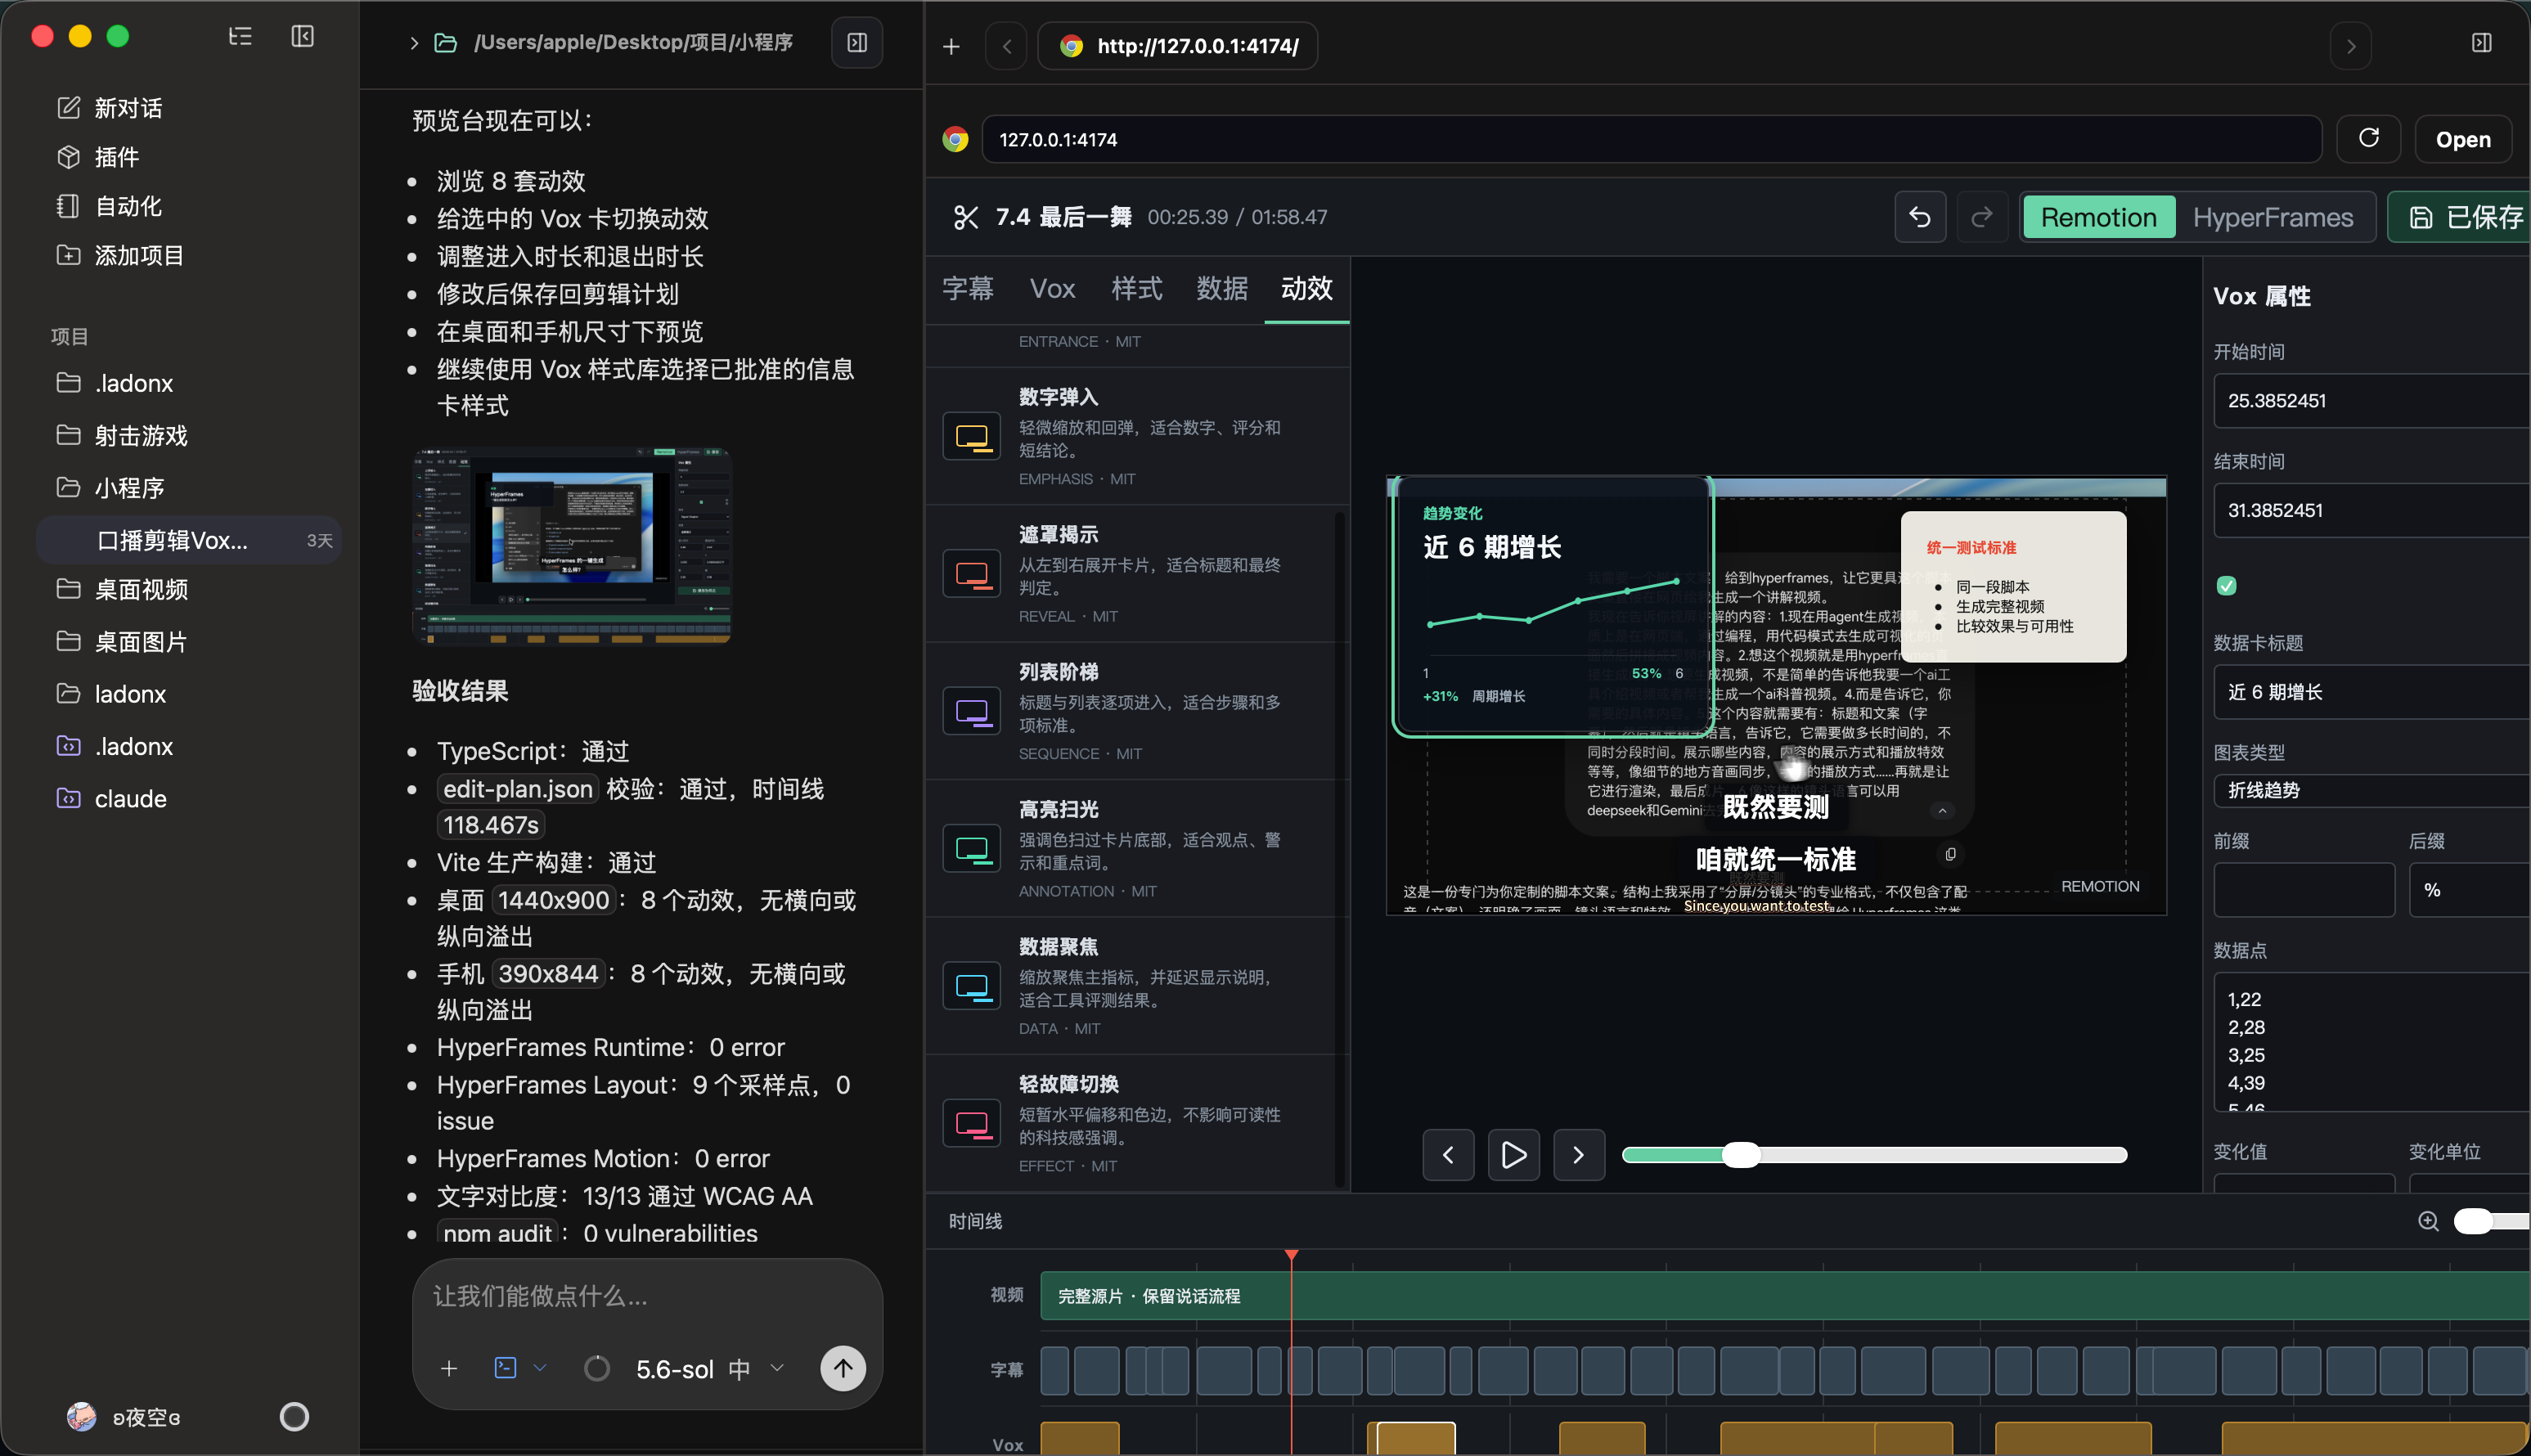Expand the 小程序 project folder

coord(111,488)
